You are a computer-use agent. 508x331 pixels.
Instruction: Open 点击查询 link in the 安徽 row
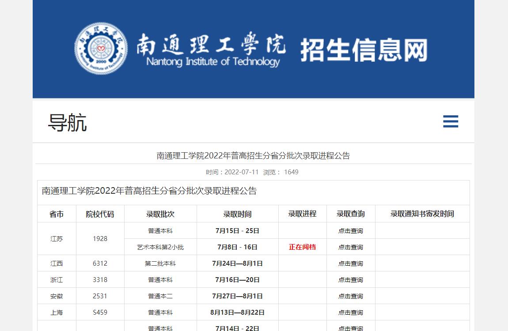(351, 296)
